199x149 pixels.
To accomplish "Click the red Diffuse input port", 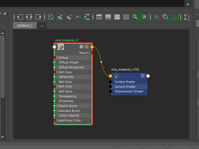I will coord(54,57).
